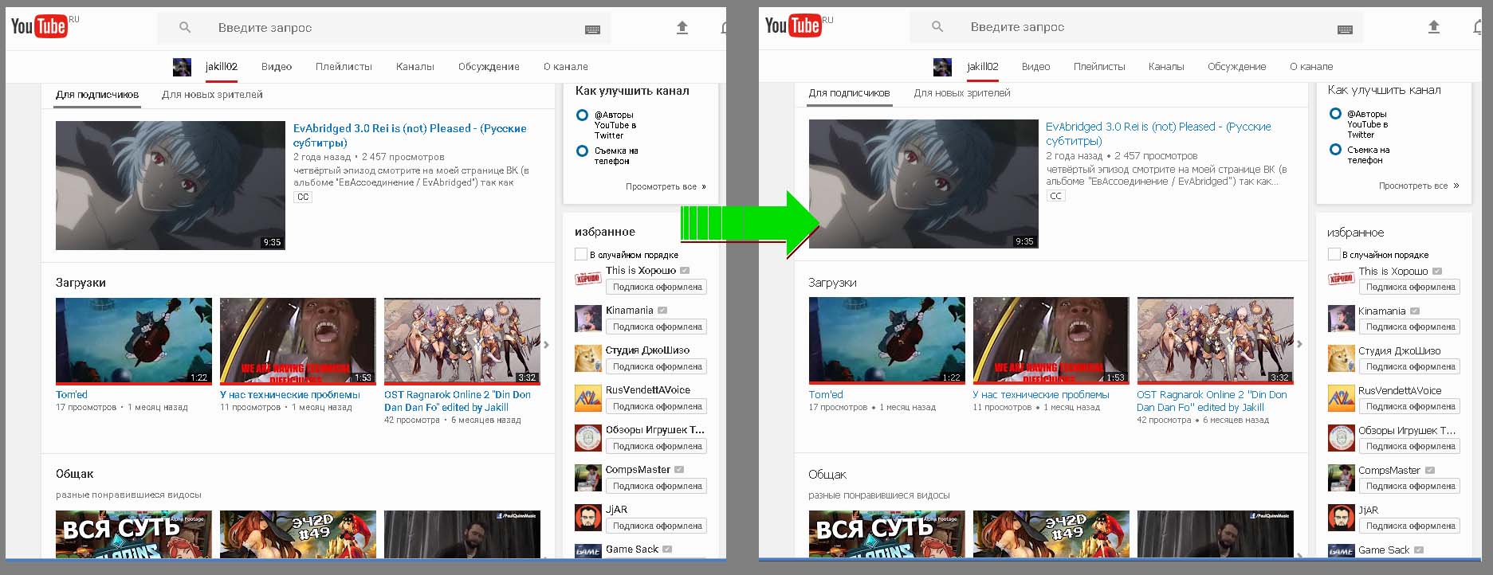Screen dimensions: 1493x575
Task: Switch to the Плейлисты tab in the left page copy
Action: [344, 67]
